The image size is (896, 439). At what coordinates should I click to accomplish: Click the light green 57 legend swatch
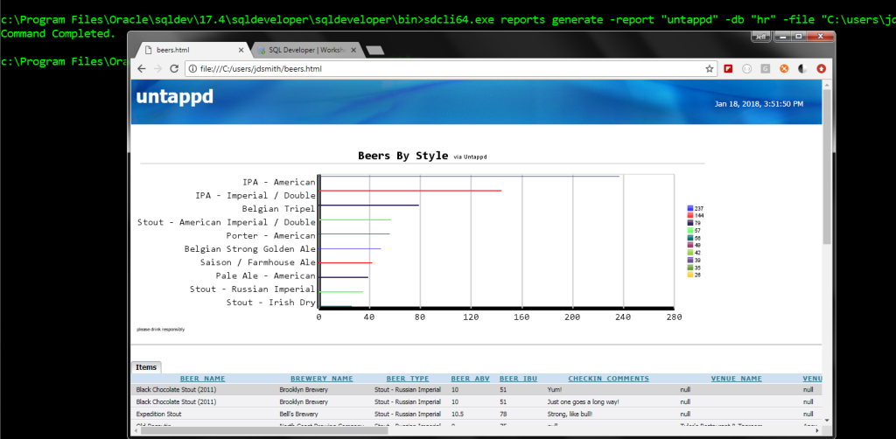coord(690,231)
